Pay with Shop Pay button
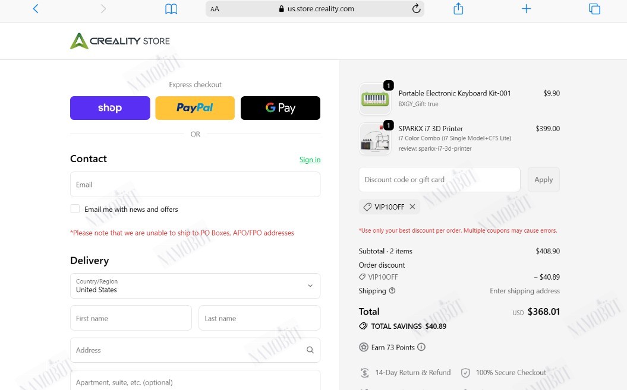The height and width of the screenshot is (390, 627). click(x=110, y=108)
